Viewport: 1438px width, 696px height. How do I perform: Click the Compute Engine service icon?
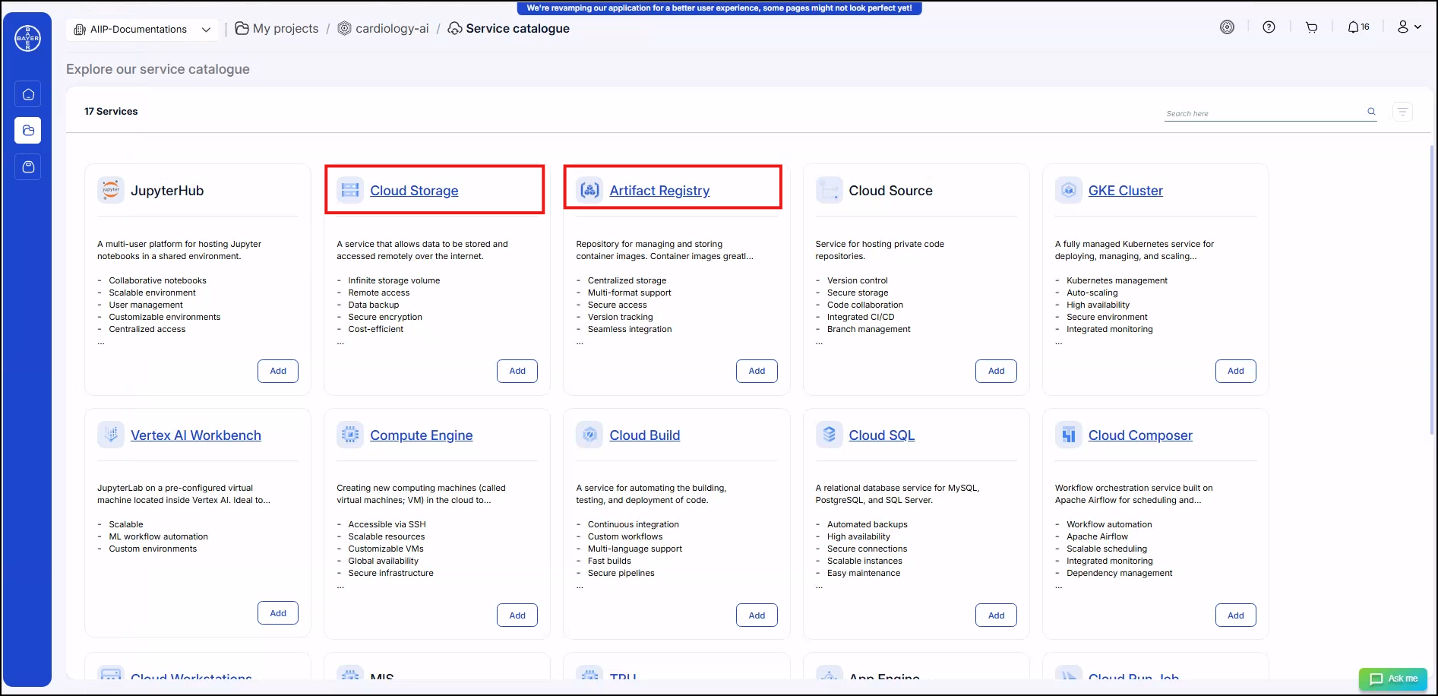pos(350,435)
